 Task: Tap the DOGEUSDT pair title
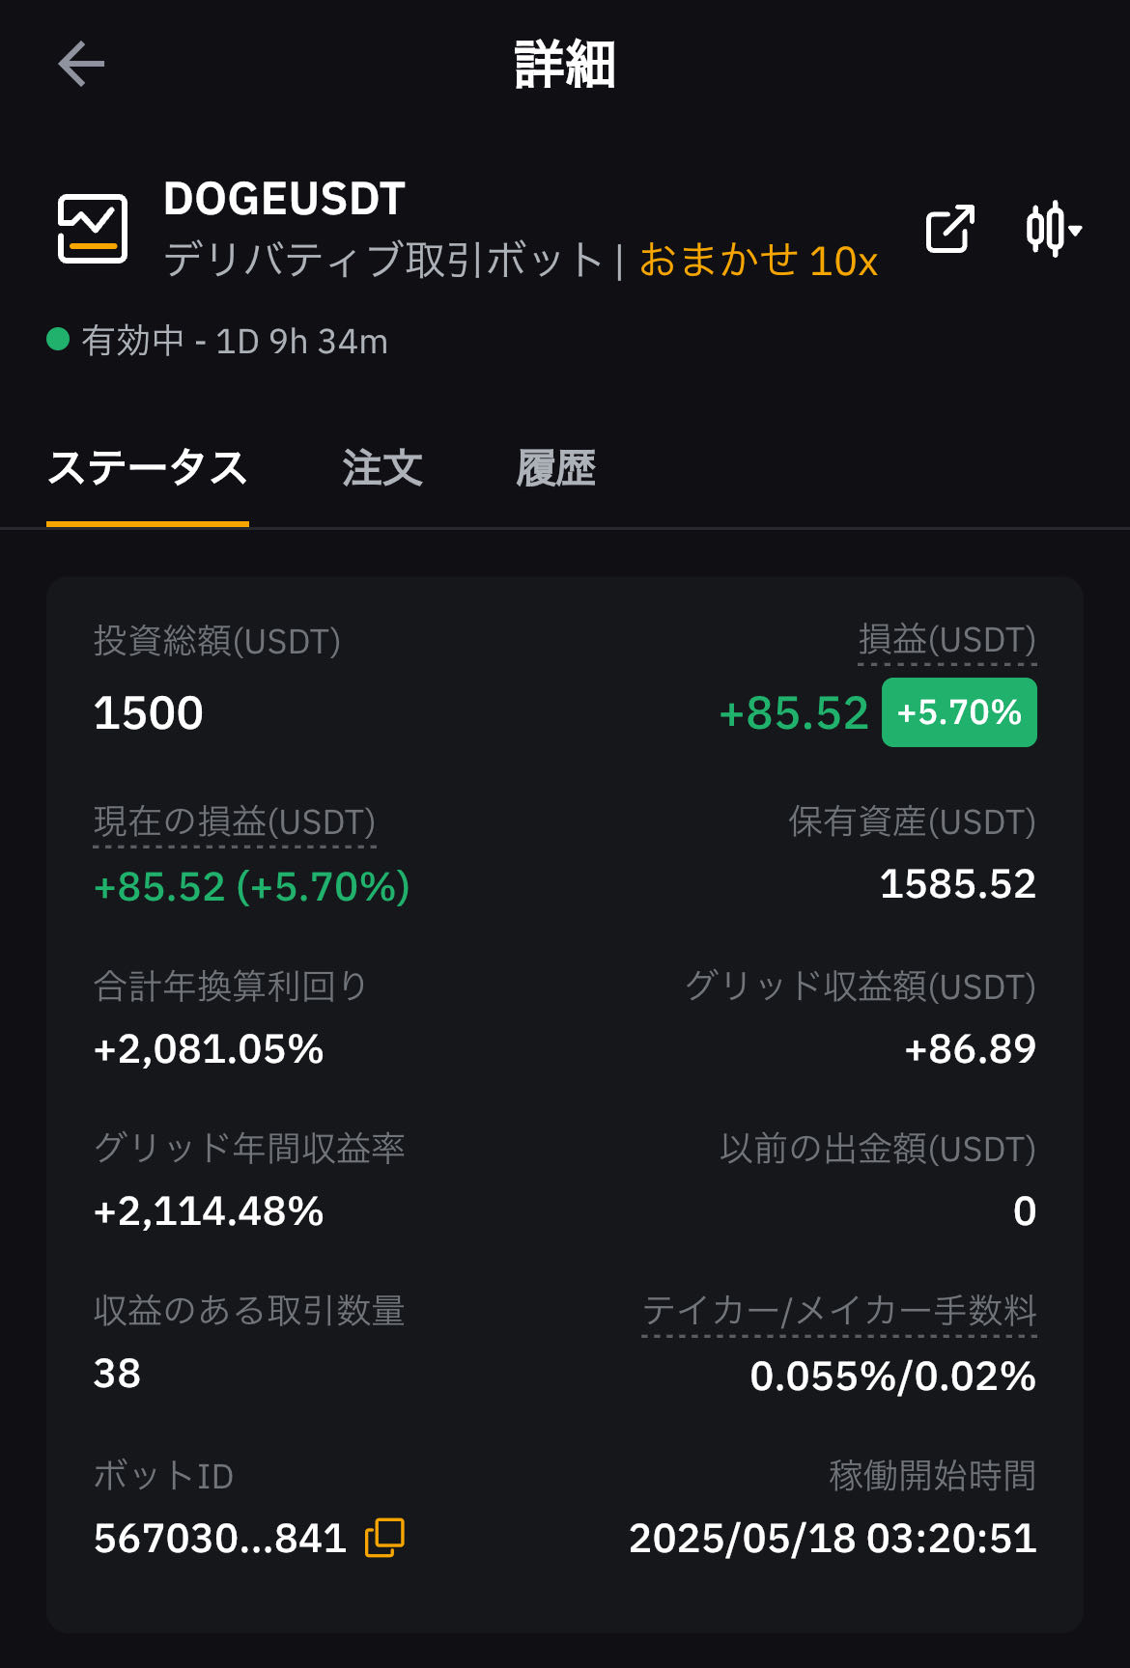[284, 200]
